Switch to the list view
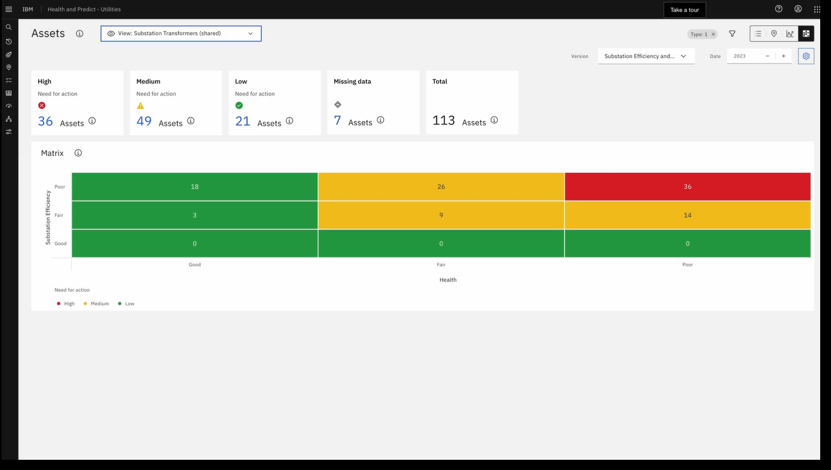Image resolution: width=831 pixels, height=470 pixels. point(758,33)
